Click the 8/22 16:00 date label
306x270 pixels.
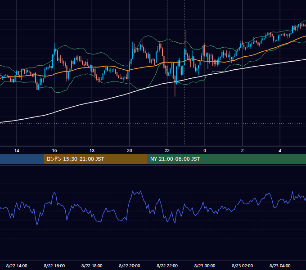[54, 265]
